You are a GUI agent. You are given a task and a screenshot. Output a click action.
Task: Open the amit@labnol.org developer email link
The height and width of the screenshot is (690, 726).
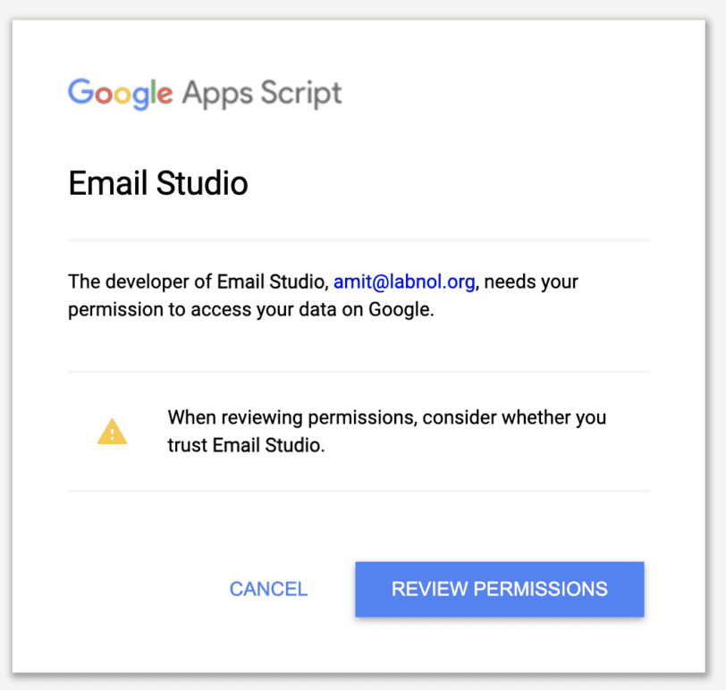pyautogui.click(x=403, y=282)
